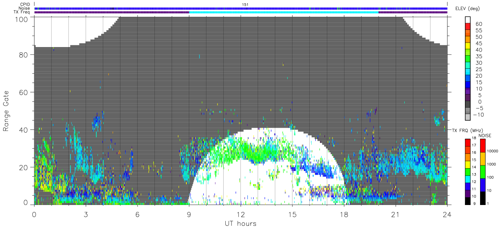
Task: Click the 'Range Gate' y-axis title
Action: 6,111
